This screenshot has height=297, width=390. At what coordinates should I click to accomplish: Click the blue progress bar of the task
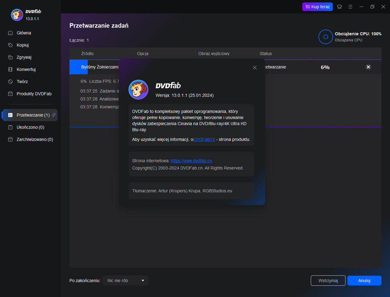click(78, 67)
